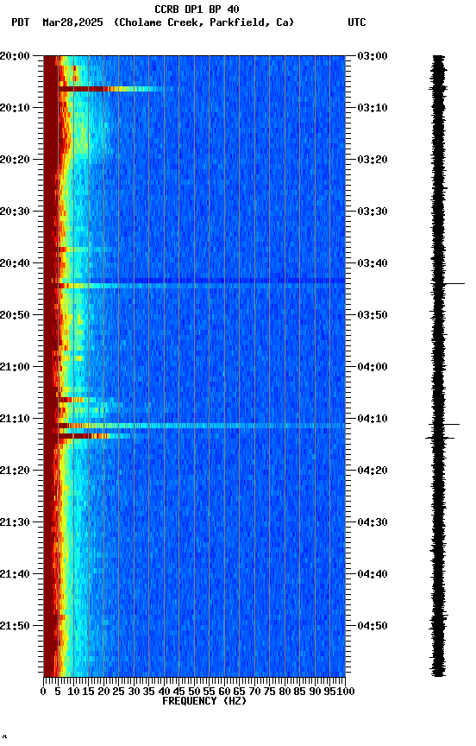The width and height of the screenshot is (476, 746).
Task: Click the 03:00 UTC time label
Action: [373, 56]
